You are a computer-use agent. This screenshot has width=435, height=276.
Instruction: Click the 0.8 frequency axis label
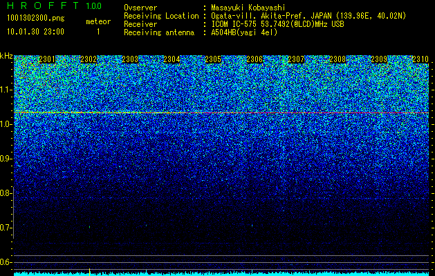pyautogui.click(x=5, y=193)
